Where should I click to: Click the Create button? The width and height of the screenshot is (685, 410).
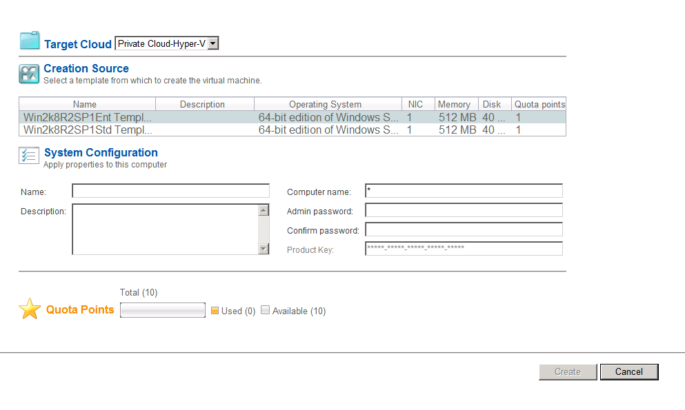pyautogui.click(x=568, y=372)
